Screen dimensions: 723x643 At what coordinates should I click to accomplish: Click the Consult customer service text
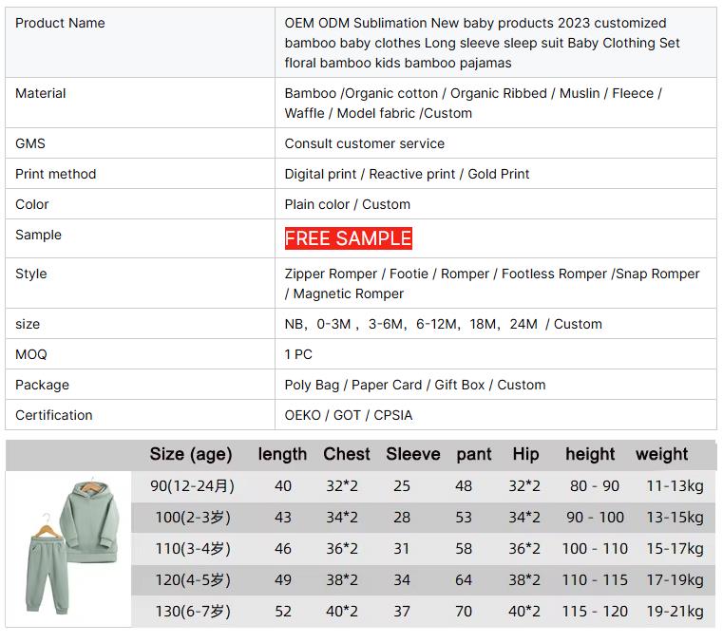point(365,143)
